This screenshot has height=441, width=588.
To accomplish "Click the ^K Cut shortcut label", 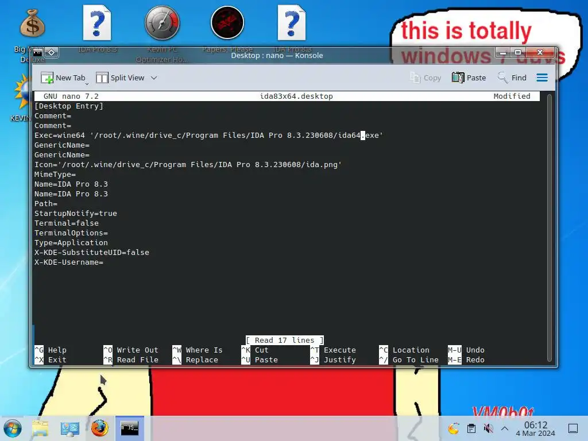I will (255, 350).
